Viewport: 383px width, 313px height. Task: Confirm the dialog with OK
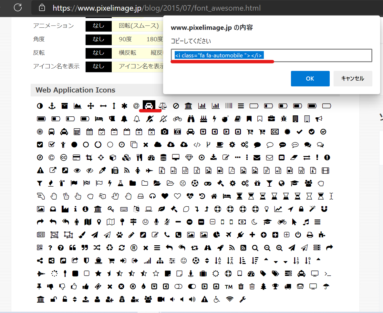point(310,79)
